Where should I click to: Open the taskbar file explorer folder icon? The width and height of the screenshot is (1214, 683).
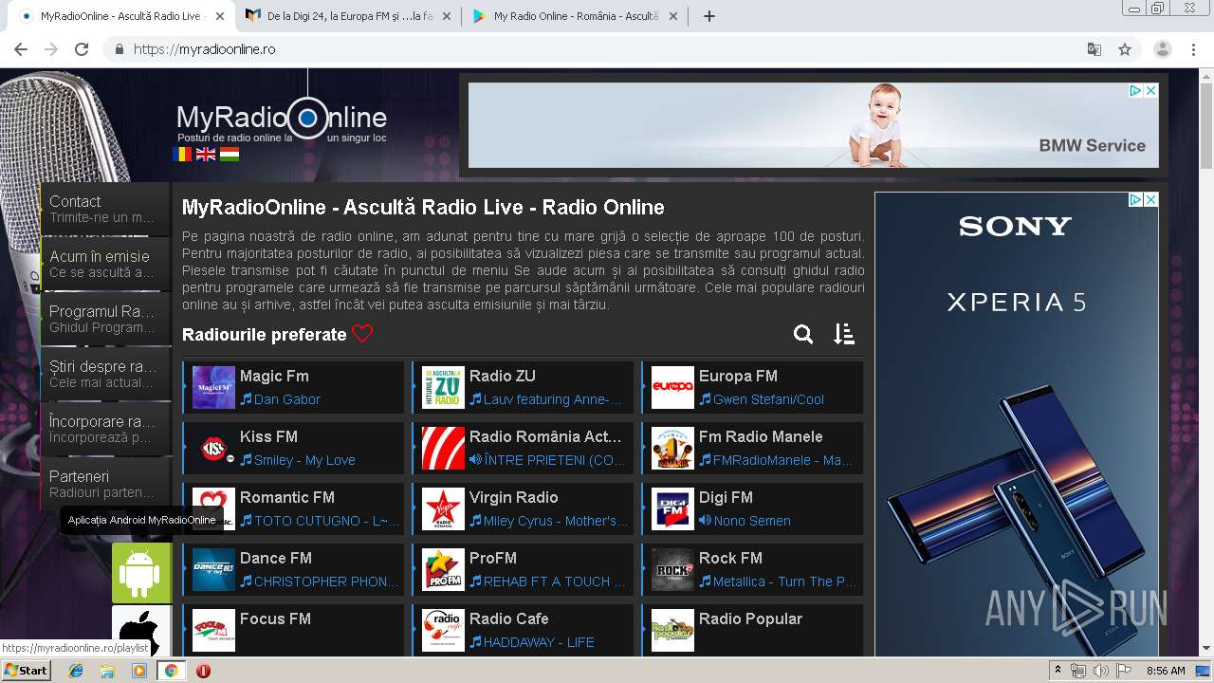tap(107, 671)
